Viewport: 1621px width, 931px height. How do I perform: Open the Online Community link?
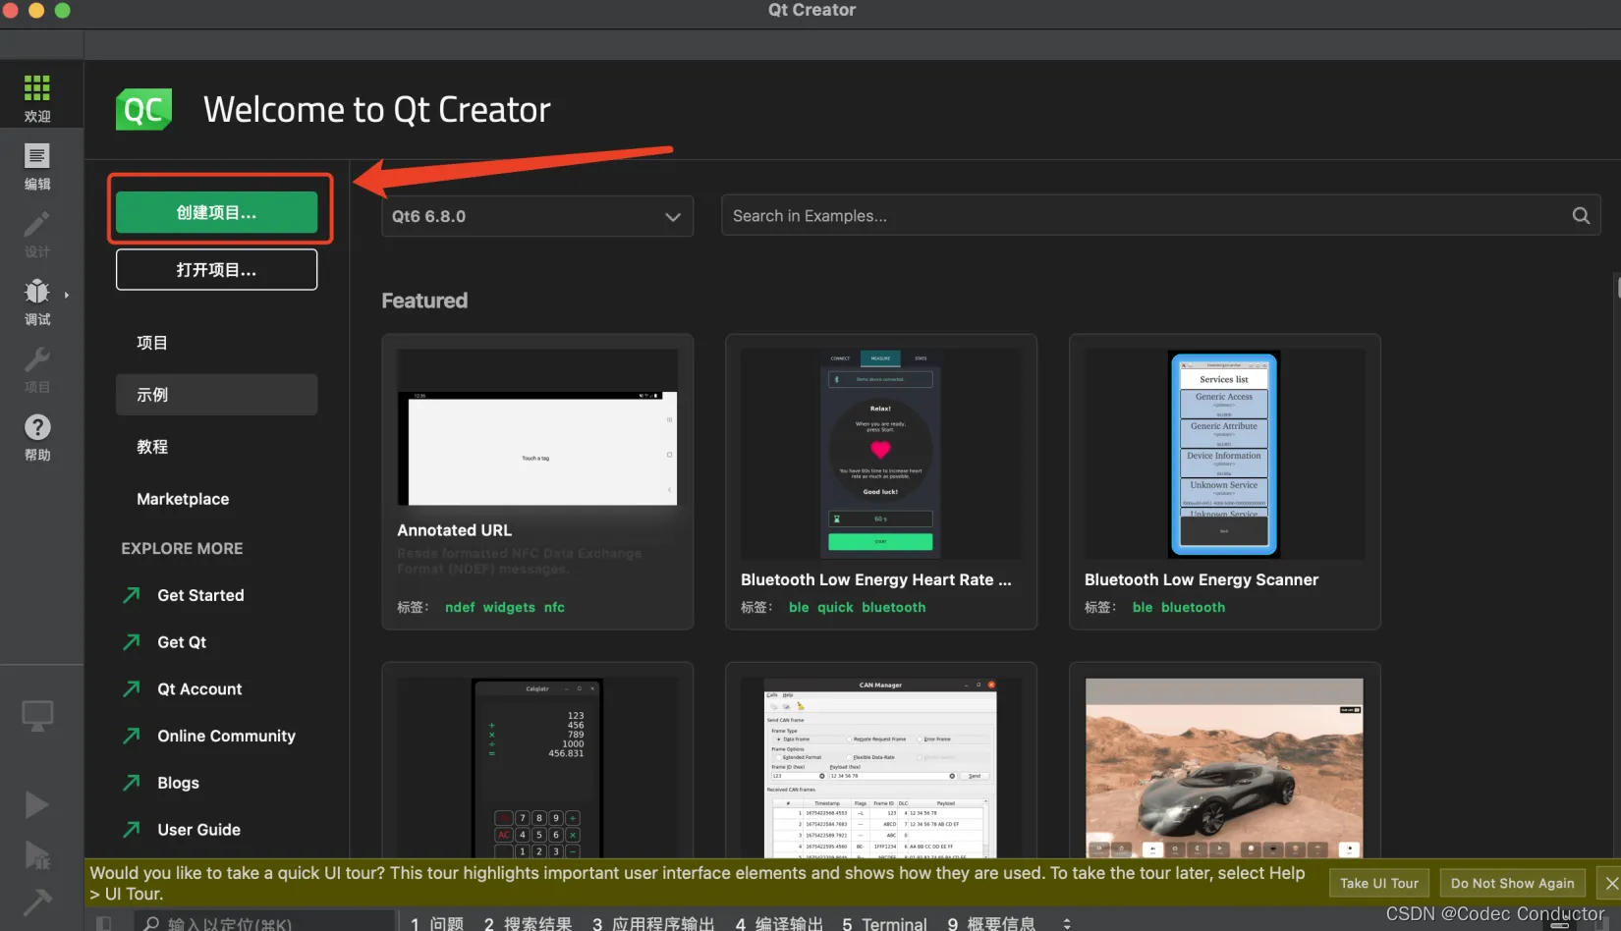pos(226,736)
